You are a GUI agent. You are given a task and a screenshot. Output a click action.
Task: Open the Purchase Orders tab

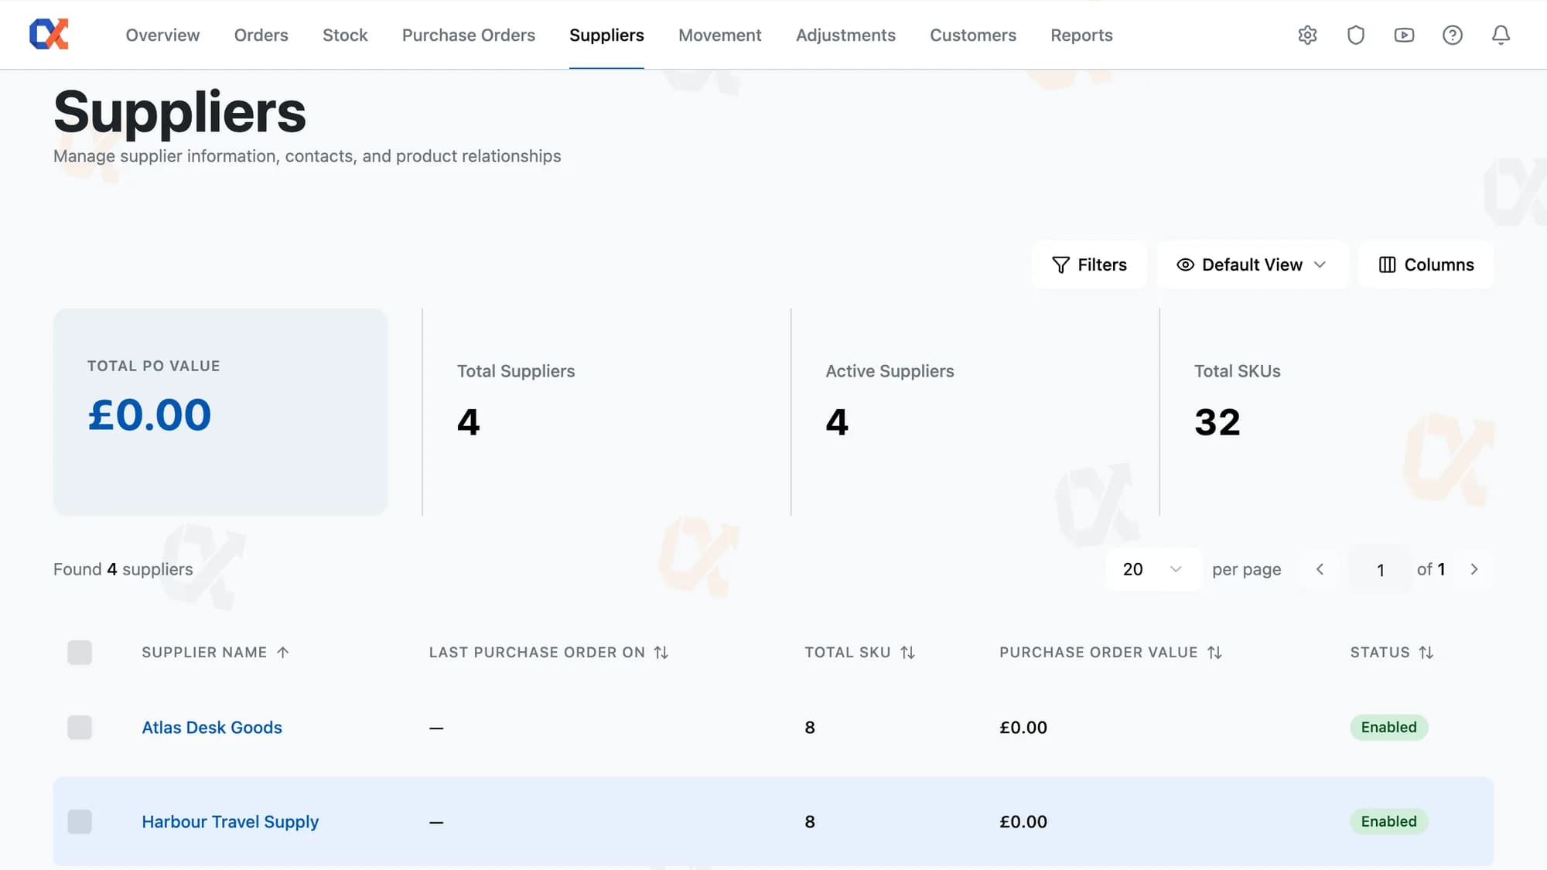469,35
